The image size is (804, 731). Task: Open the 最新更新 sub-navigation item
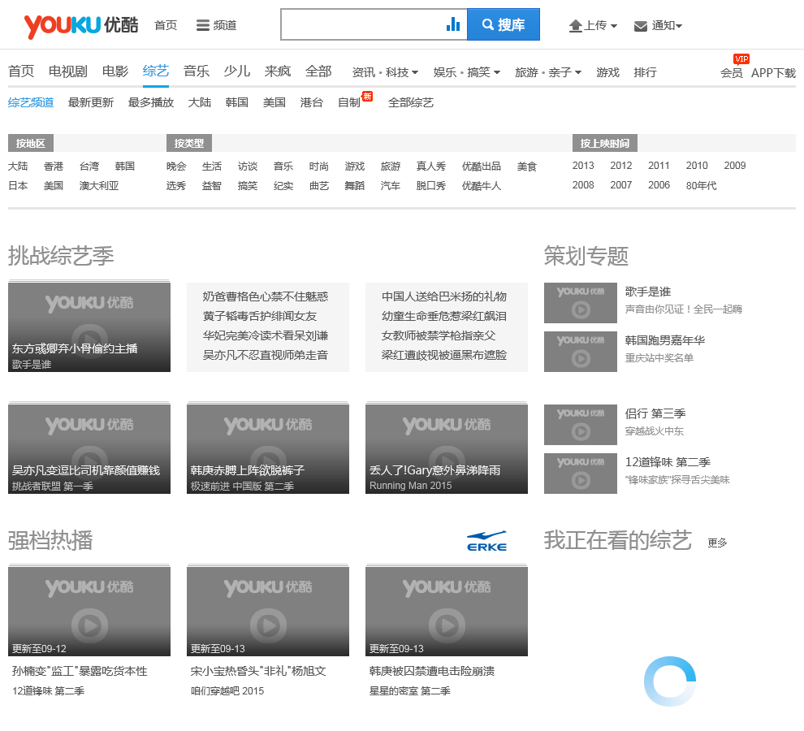[91, 102]
